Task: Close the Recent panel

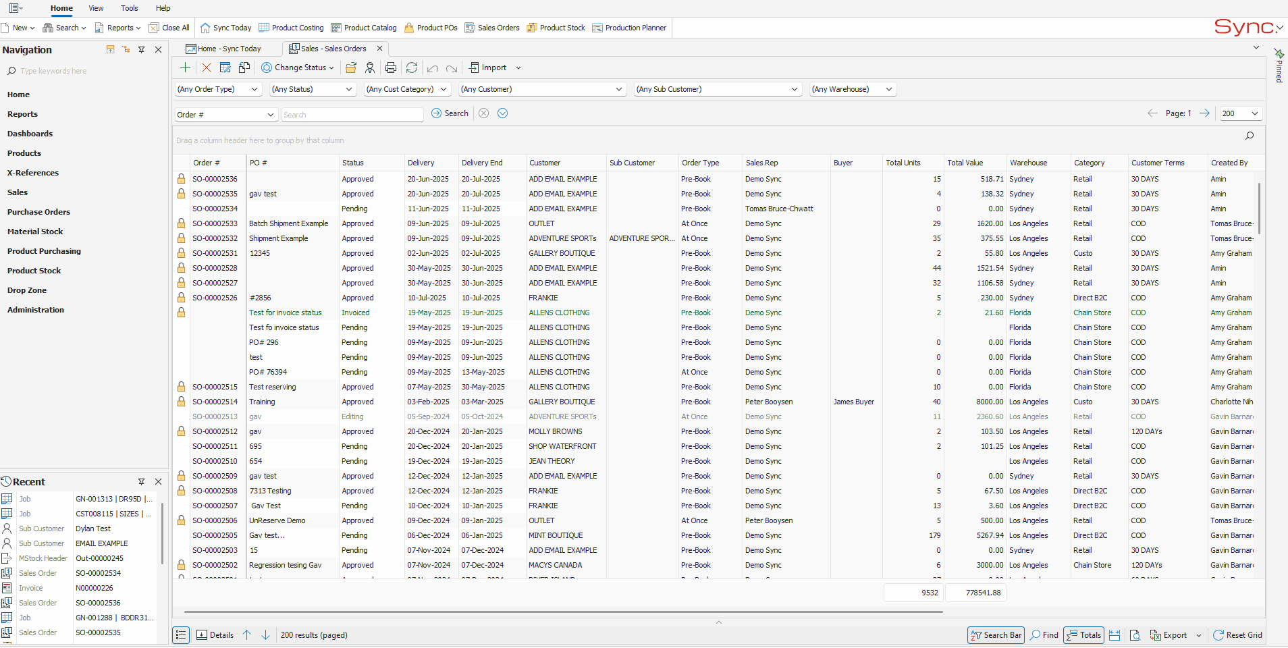Action: [159, 482]
